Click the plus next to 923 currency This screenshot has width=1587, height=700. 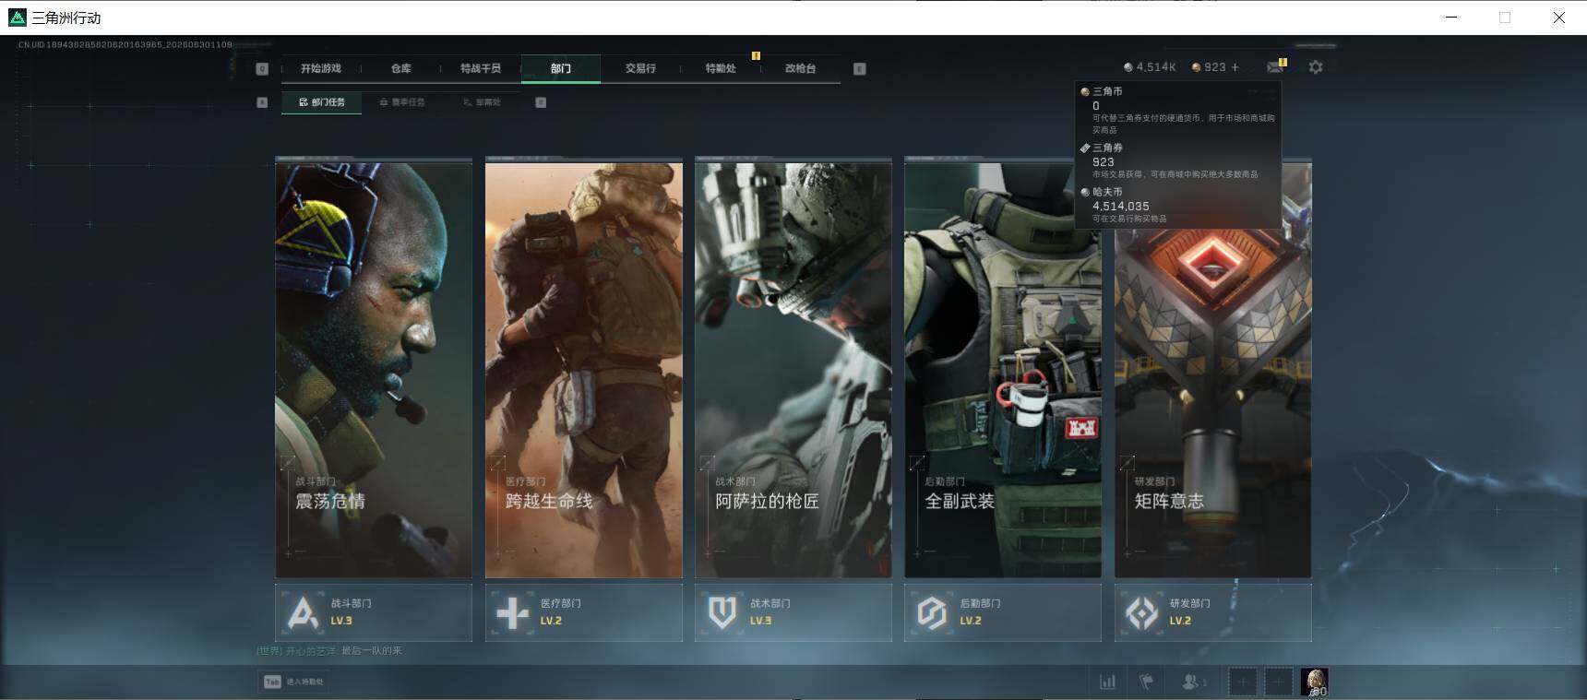coord(1235,67)
